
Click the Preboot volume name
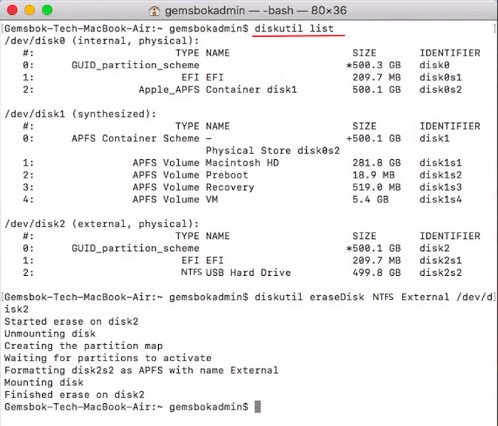pos(227,175)
